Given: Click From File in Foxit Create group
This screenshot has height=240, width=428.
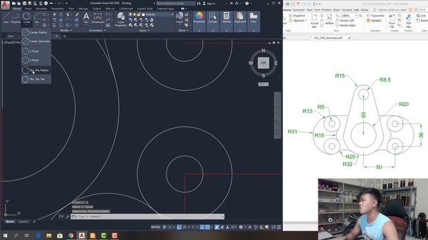Looking at the screenshot, I should [392, 21].
